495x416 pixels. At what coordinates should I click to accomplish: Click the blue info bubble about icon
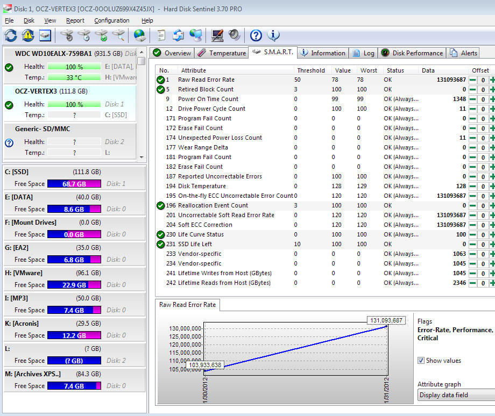[x=273, y=35]
